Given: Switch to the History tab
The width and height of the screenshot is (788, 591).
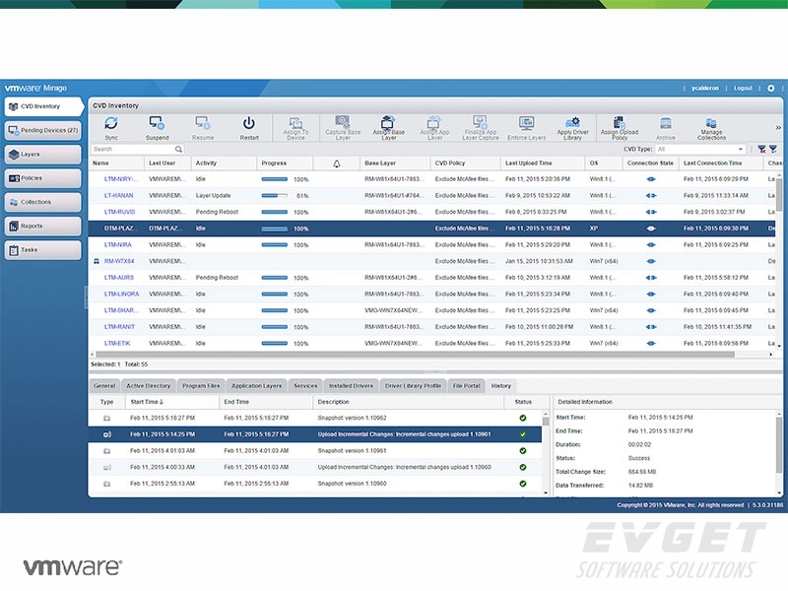Looking at the screenshot, I should pyautogui.click(x=501, y=386).
